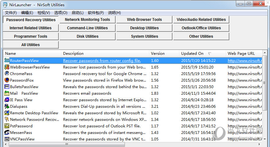Show All Utilities list
Viewport: 270px width, 147px height.
point(31,45)
